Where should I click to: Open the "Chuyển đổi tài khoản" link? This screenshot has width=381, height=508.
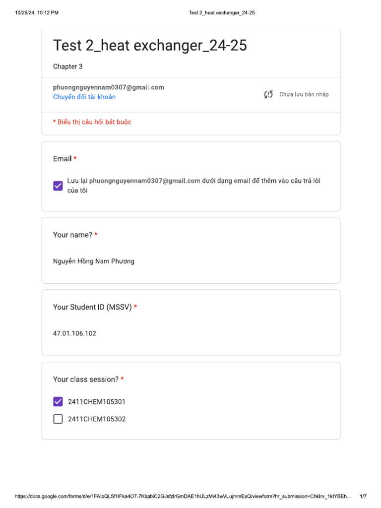click(84, 97)
